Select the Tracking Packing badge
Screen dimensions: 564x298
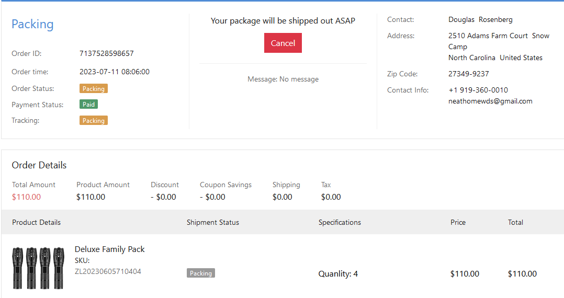pos(94,121)
